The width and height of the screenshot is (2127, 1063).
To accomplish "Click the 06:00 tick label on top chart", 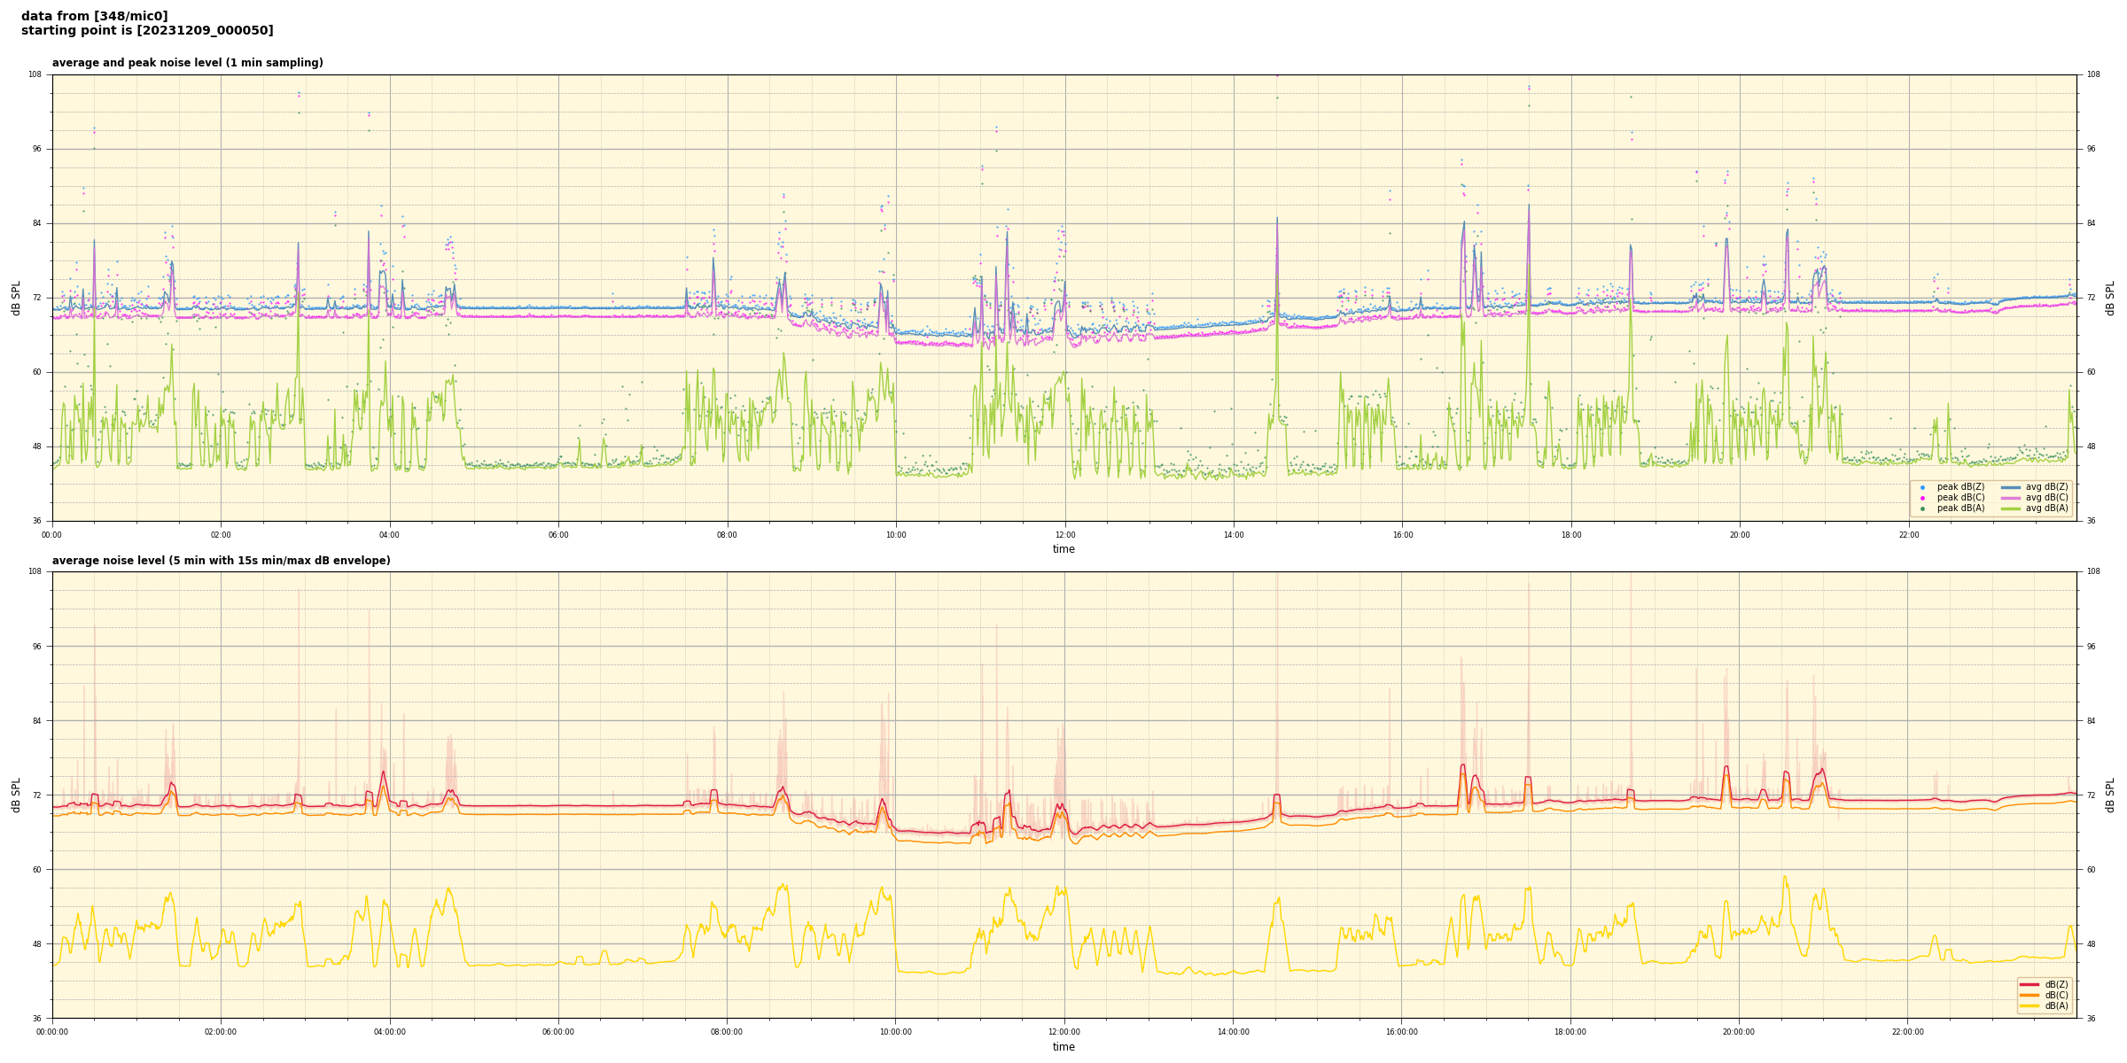I will pyautogui.click(x=558, y=535).
